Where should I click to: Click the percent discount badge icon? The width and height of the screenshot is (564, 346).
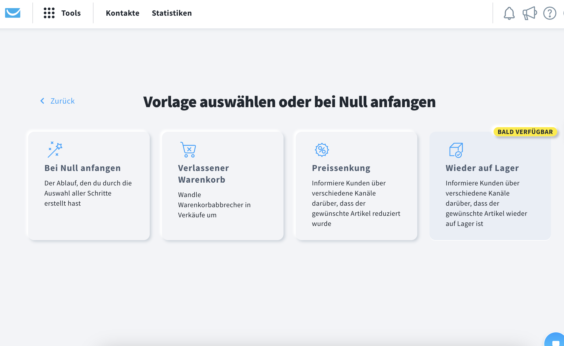322,150
